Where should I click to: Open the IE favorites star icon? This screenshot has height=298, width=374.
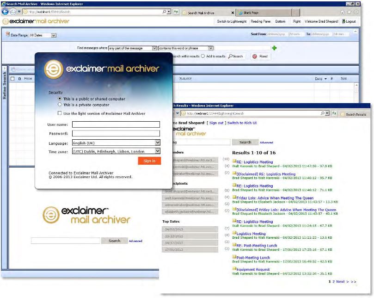pyautogui.click(x=349, y=12)
